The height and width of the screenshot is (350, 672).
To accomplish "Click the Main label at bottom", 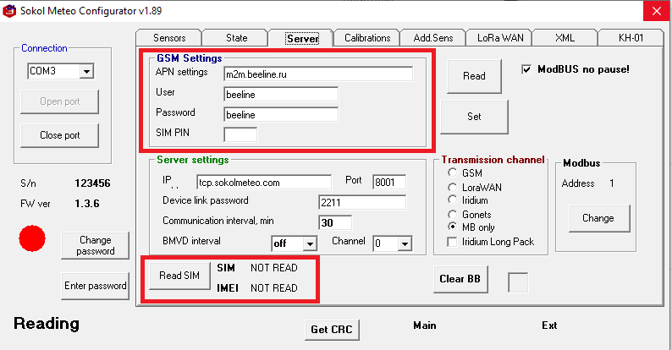I will click(x=424, y=325).
